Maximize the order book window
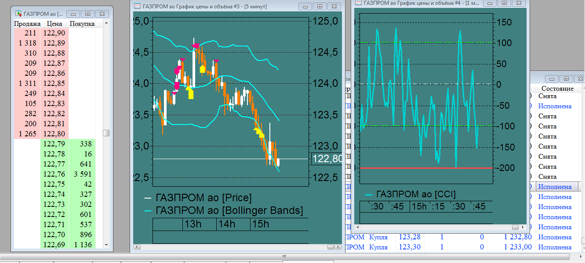The height and width of the screenshot is (263, 585). pos(88,14)
